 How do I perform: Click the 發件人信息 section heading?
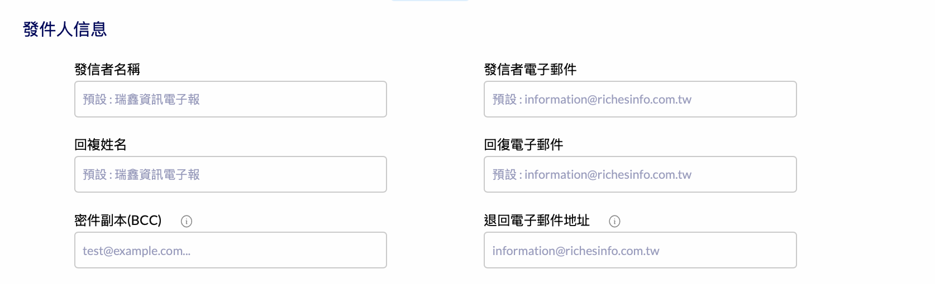[x=65, y=29]
